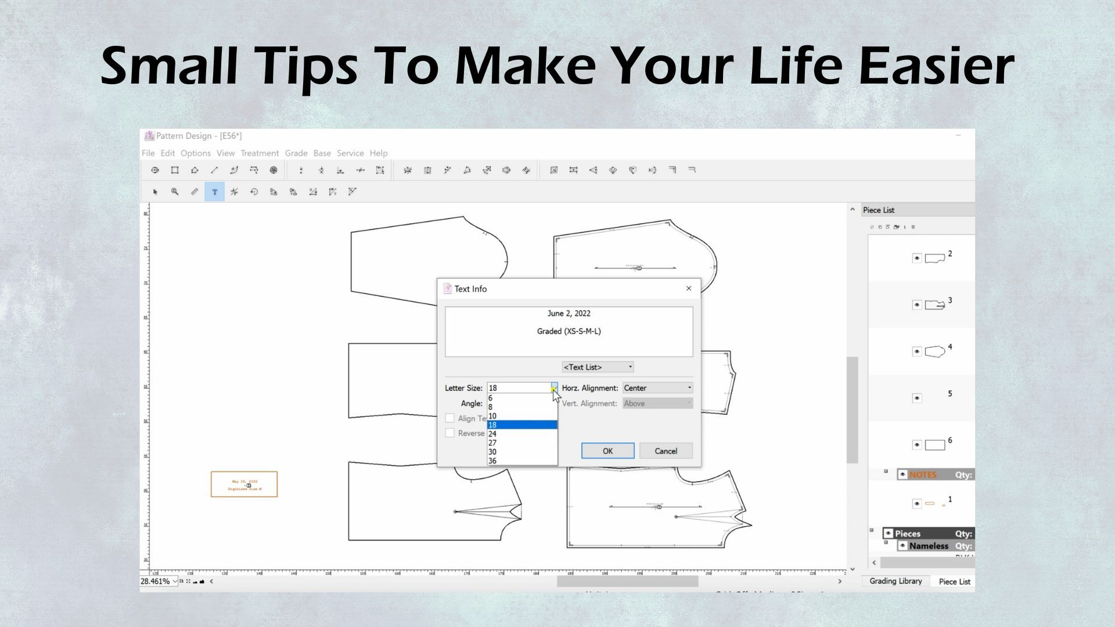
Task: Click Cancel in Text Info dialog
Action: tap(666, 451)
